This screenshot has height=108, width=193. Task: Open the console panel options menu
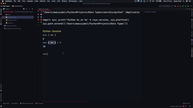tap(187, 9)
